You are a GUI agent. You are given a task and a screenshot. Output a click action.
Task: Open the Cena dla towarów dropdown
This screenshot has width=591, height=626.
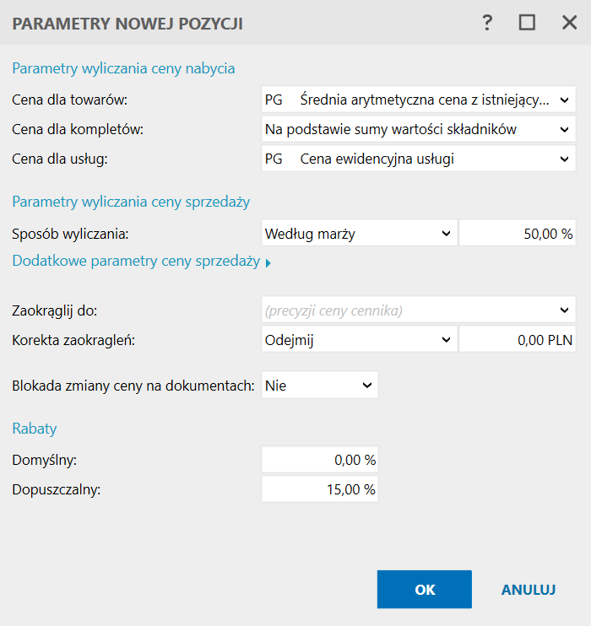(418, 100)
